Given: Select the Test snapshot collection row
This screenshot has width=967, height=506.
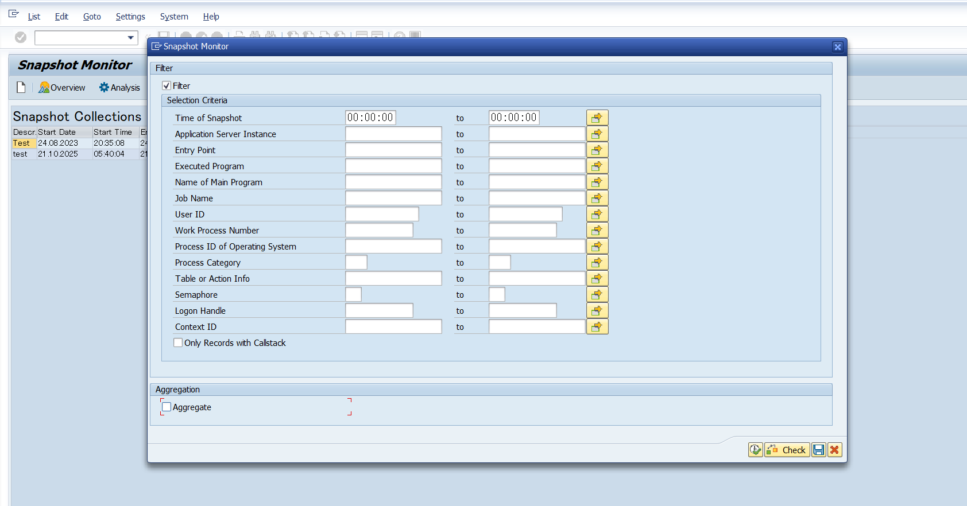Looking at the screenshot, I should click(22, 143).
